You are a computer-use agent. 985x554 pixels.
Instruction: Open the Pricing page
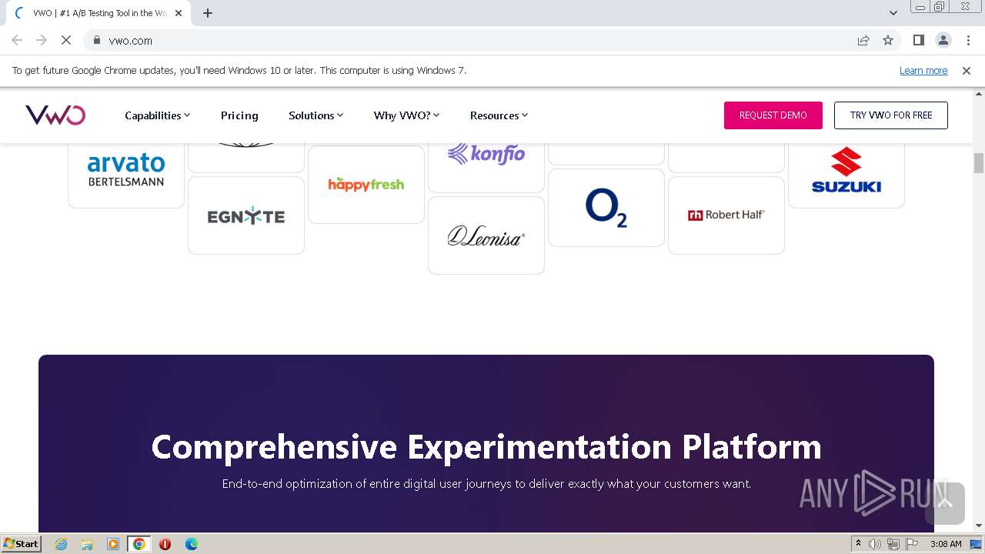pyautogui.click(x=239, y=115)
